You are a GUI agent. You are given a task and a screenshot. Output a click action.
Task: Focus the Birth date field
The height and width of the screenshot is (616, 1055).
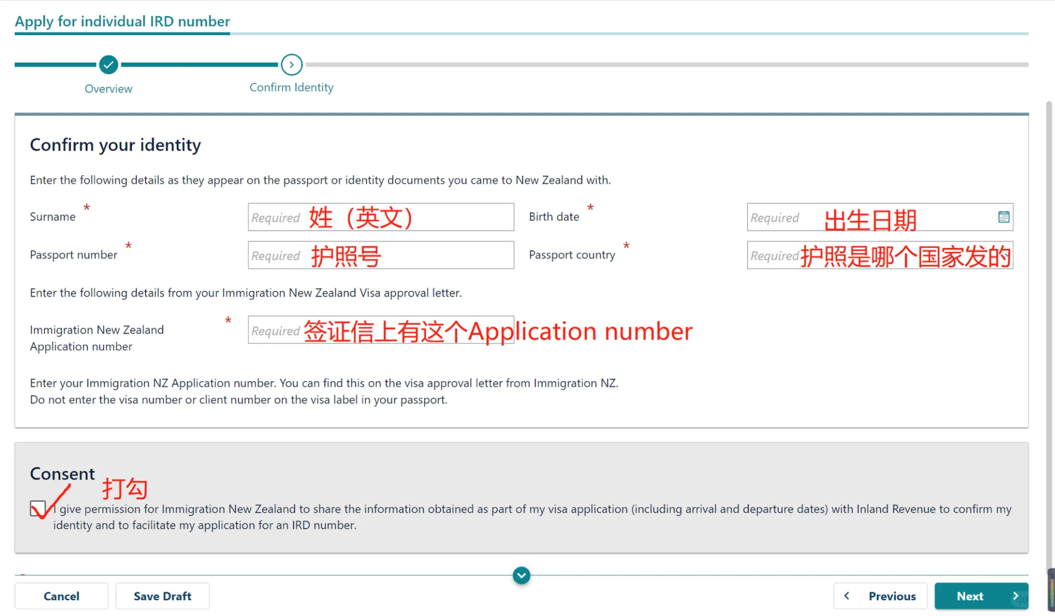pos(871,217)
